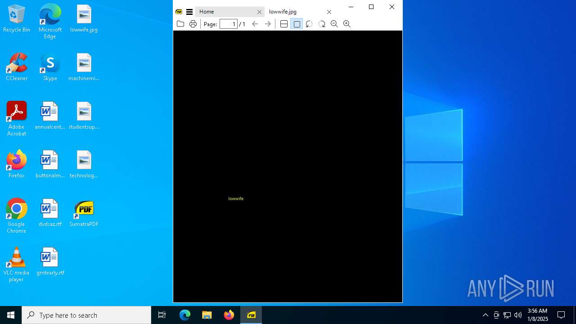Screen dimensions: 576x324
Task: Open File Explorer from the taskbar
Action: [x=207, y=315]
